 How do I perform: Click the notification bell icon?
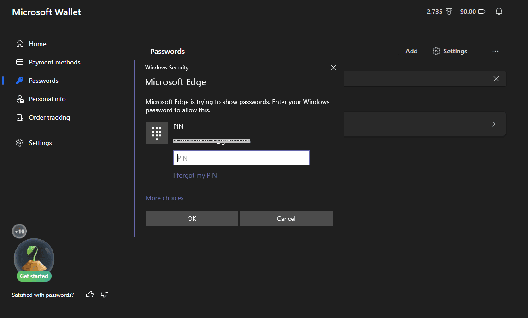(499, 12)
